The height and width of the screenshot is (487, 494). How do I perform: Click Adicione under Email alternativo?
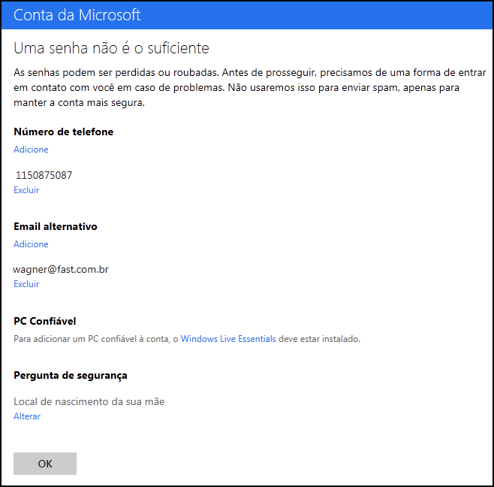[x=31, y=243]
